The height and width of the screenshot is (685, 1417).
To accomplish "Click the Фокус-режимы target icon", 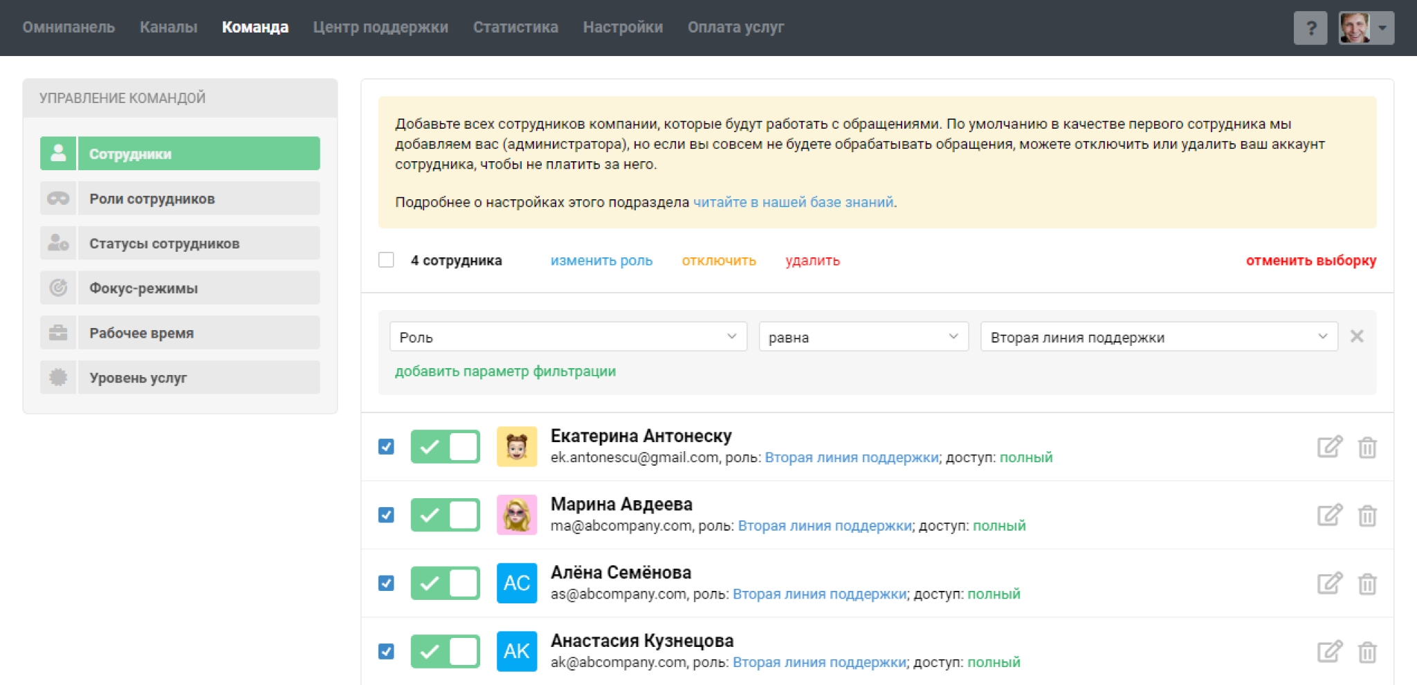I will point(58,288).
